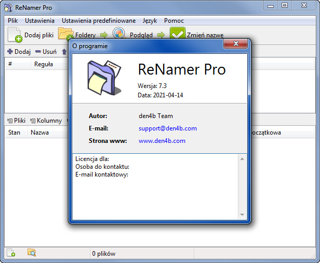Click ReNamer Pro title bar app icon
320x263 pixels.
8,8
